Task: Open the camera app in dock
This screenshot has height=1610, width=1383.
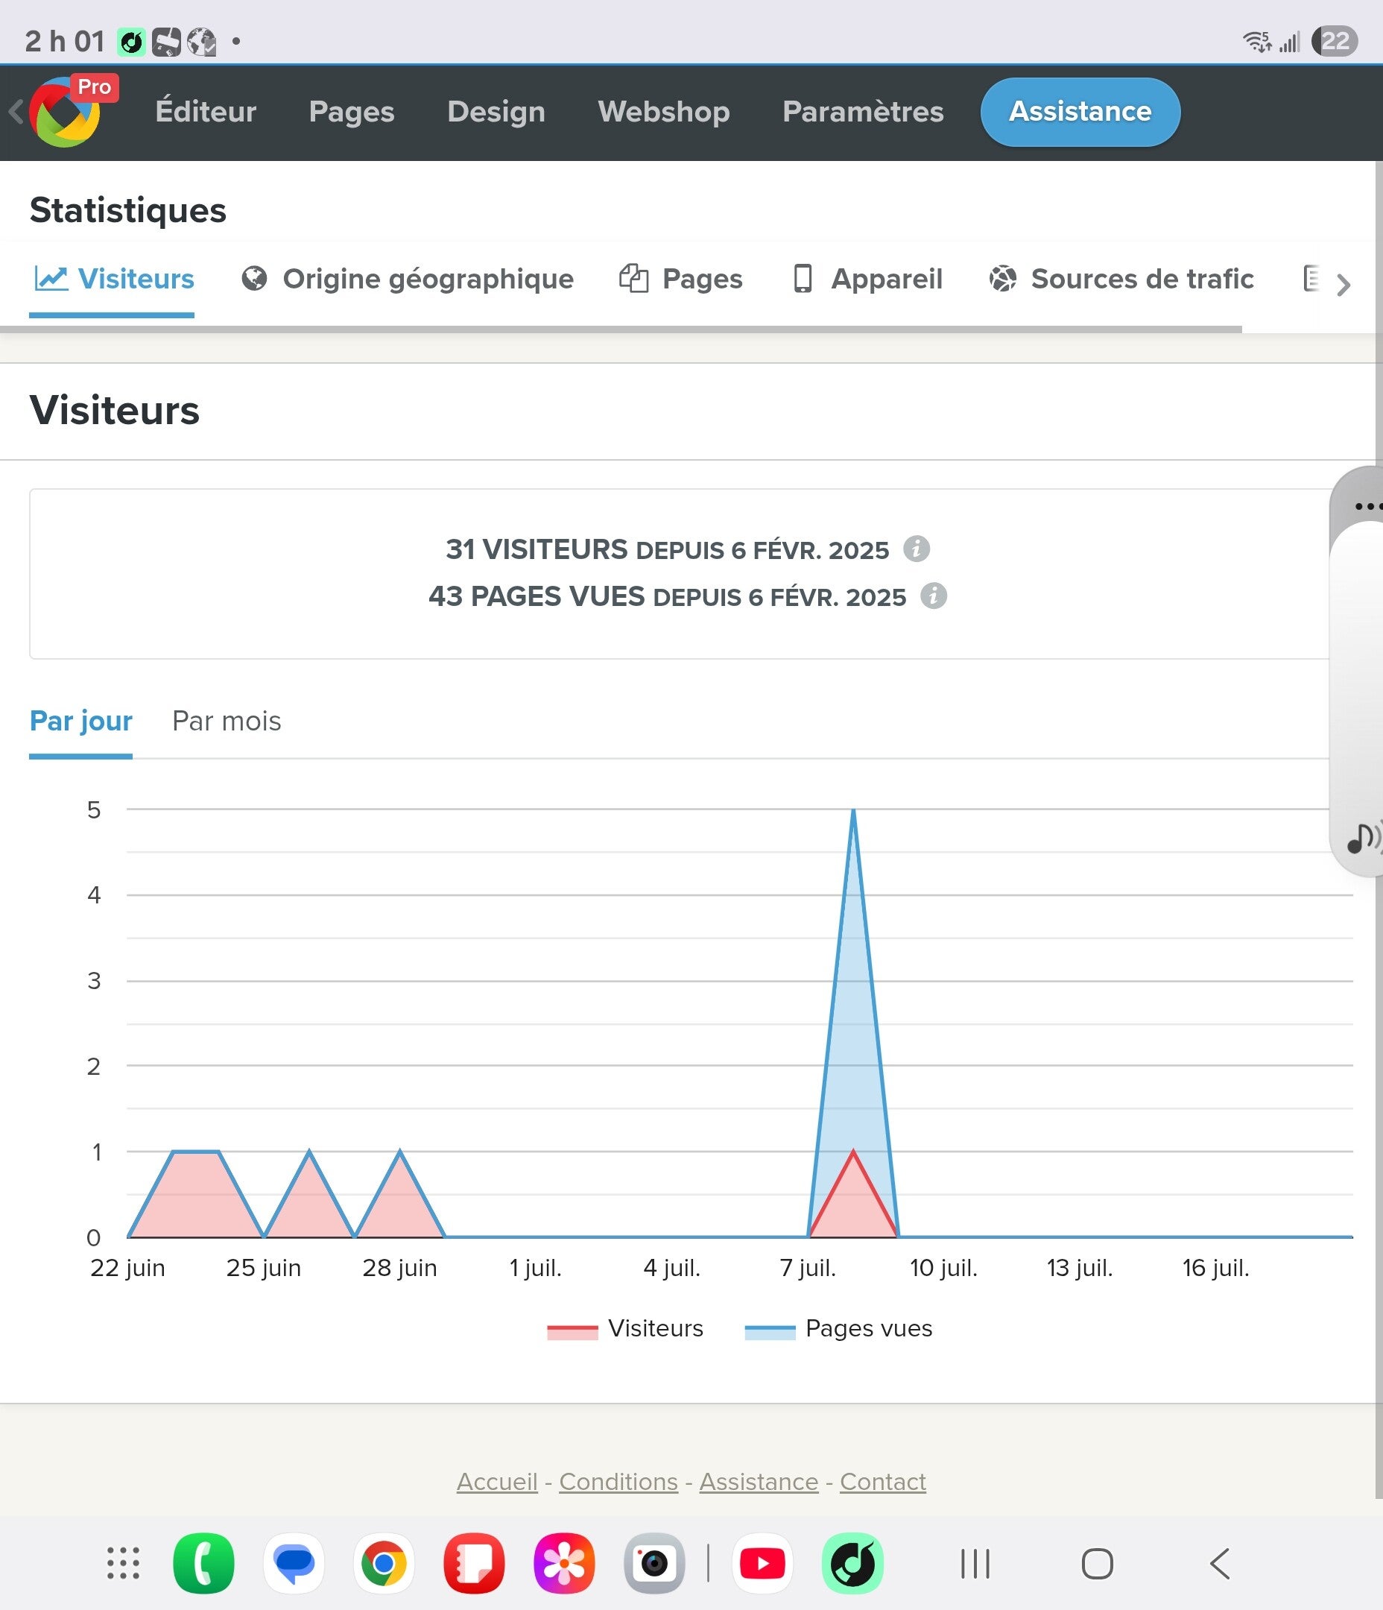Action: click(x=654, y=1563)
